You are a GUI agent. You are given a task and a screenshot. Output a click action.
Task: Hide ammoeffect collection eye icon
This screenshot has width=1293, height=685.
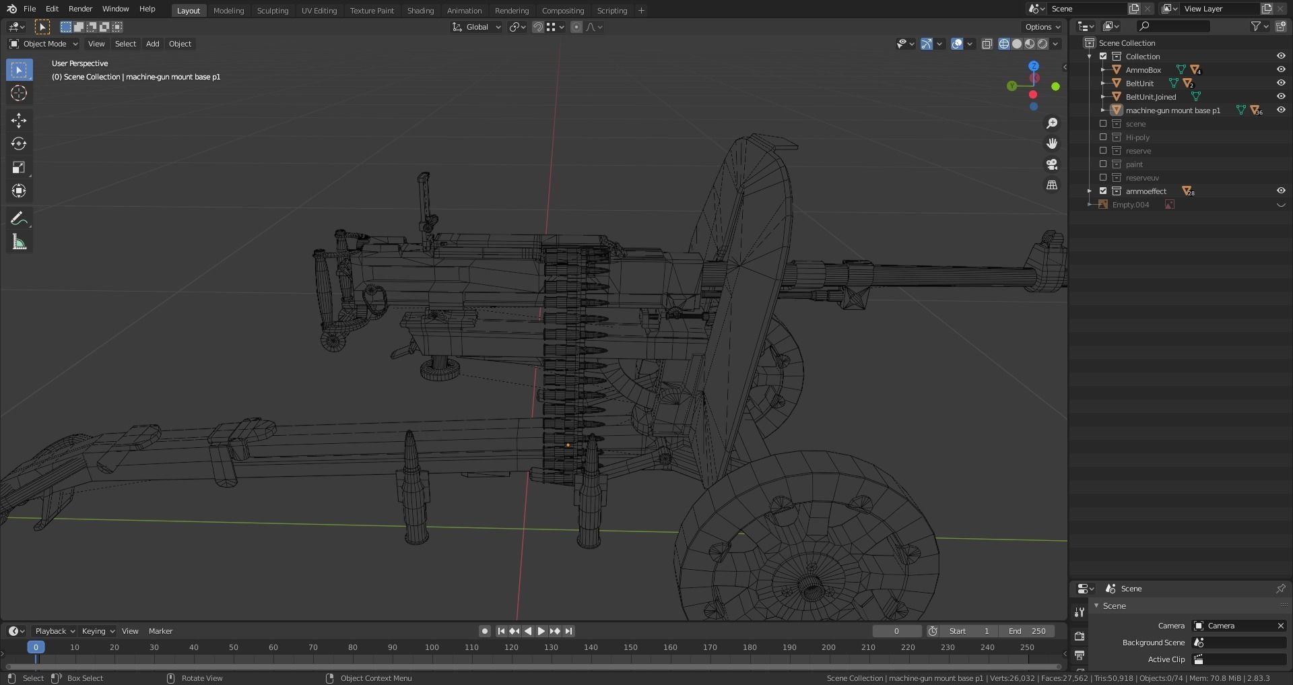click(1281, 191)
